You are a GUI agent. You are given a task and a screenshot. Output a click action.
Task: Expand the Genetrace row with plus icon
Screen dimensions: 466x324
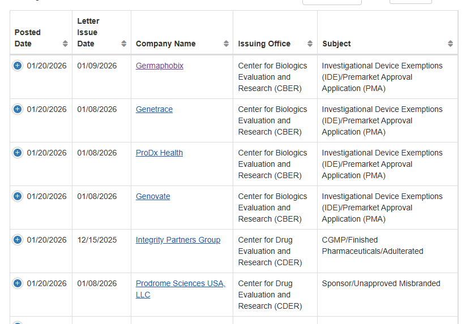click(x=18, y=109)
